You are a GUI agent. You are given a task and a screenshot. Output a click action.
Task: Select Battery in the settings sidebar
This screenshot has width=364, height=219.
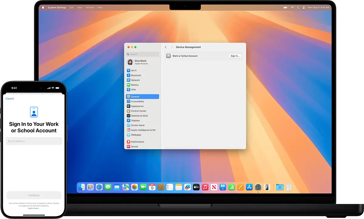pos(142,85)
